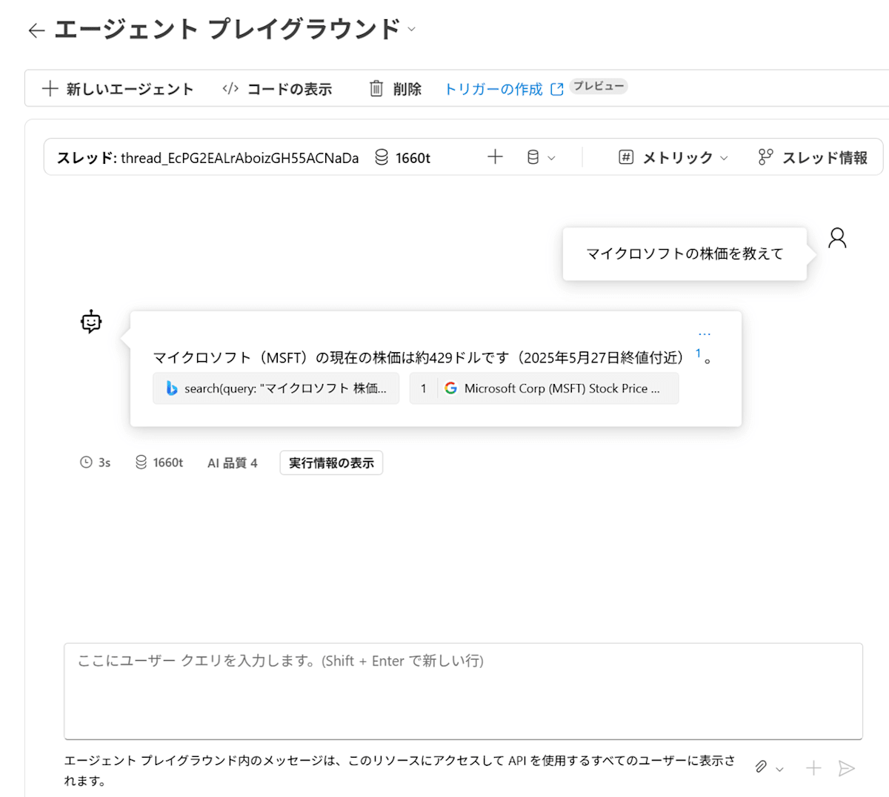Click the プレビュー badge
The height and width of the screenshot is (797, 889).
[x=599, y=87]
